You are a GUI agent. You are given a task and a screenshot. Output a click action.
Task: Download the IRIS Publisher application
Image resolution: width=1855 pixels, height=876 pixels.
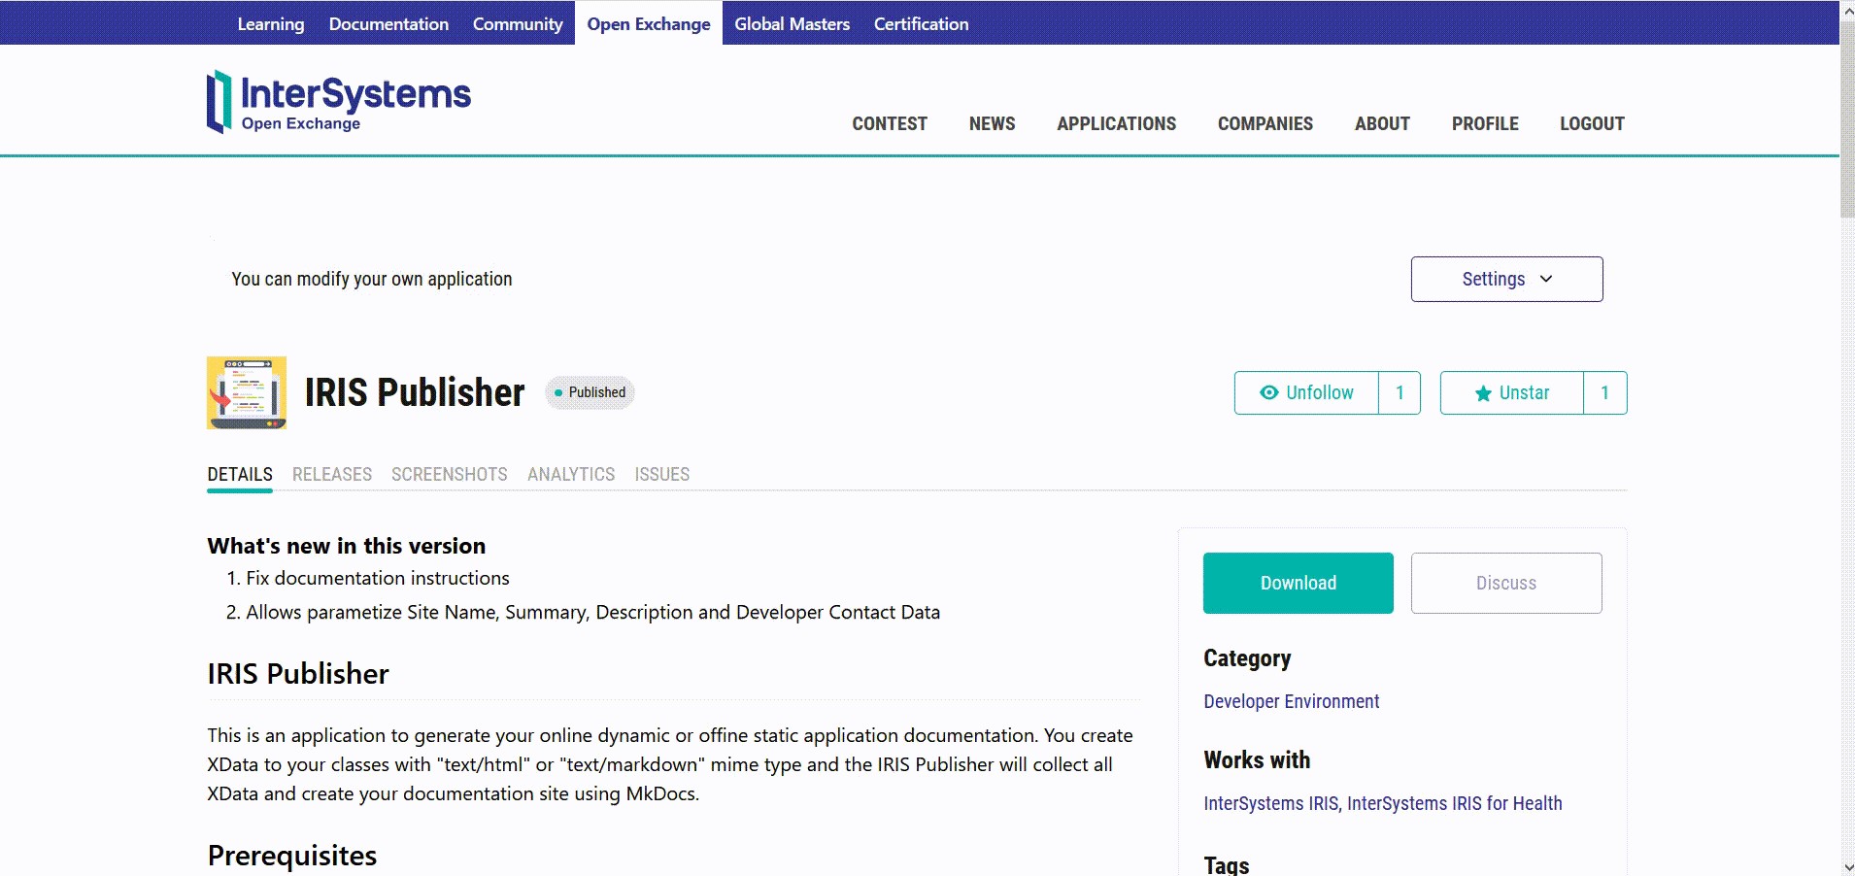click(1298, 583)
